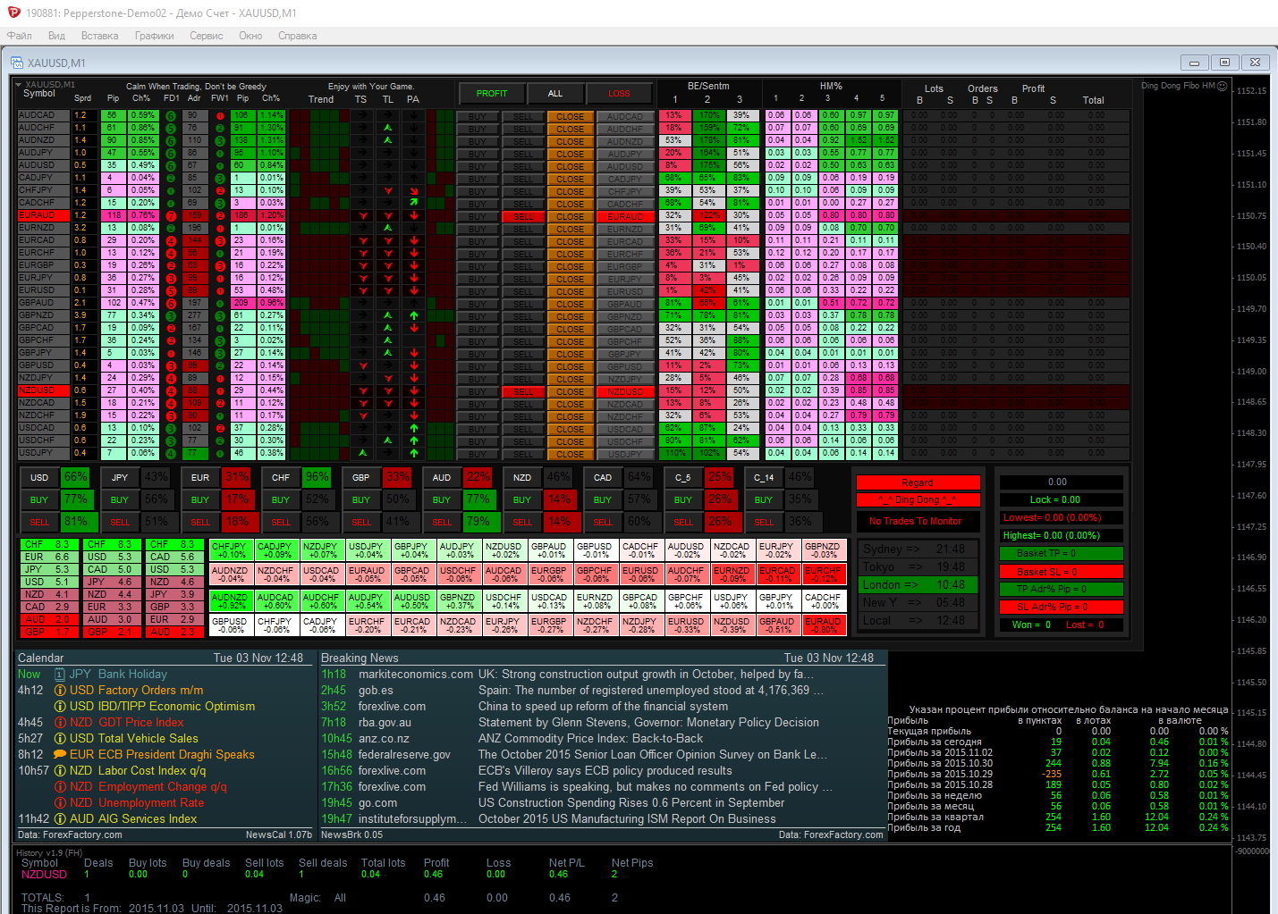Click the green TL arrow in AUDCHF row
Screen dimensions: 1278x914
point(387,128)
